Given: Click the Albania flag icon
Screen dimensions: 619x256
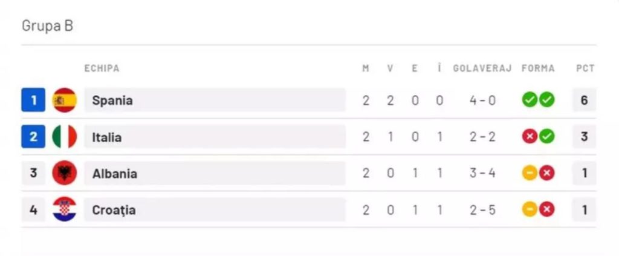Looking at the screenshot, I should coord(64,173).
